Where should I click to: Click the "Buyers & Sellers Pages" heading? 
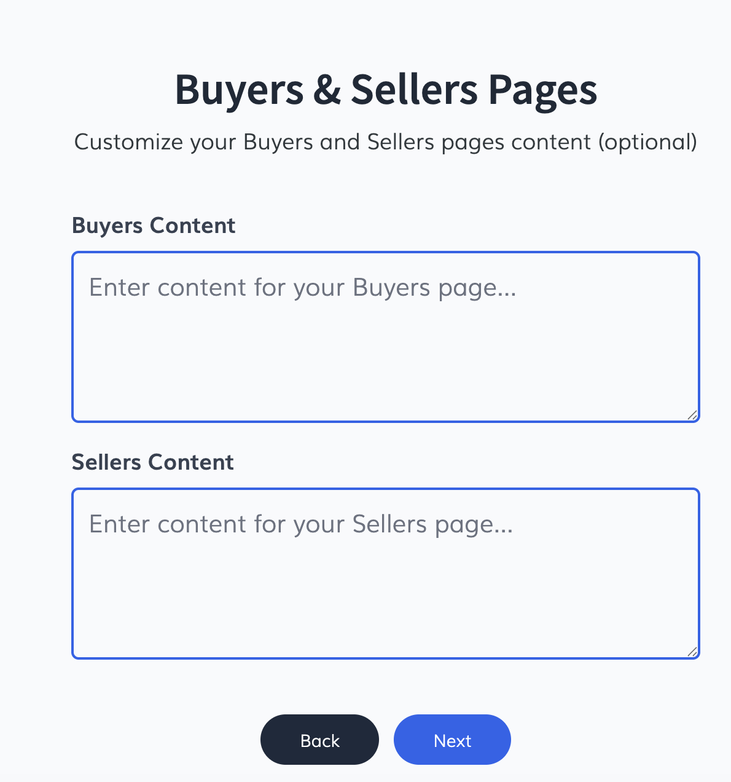(x=386, y=90)
